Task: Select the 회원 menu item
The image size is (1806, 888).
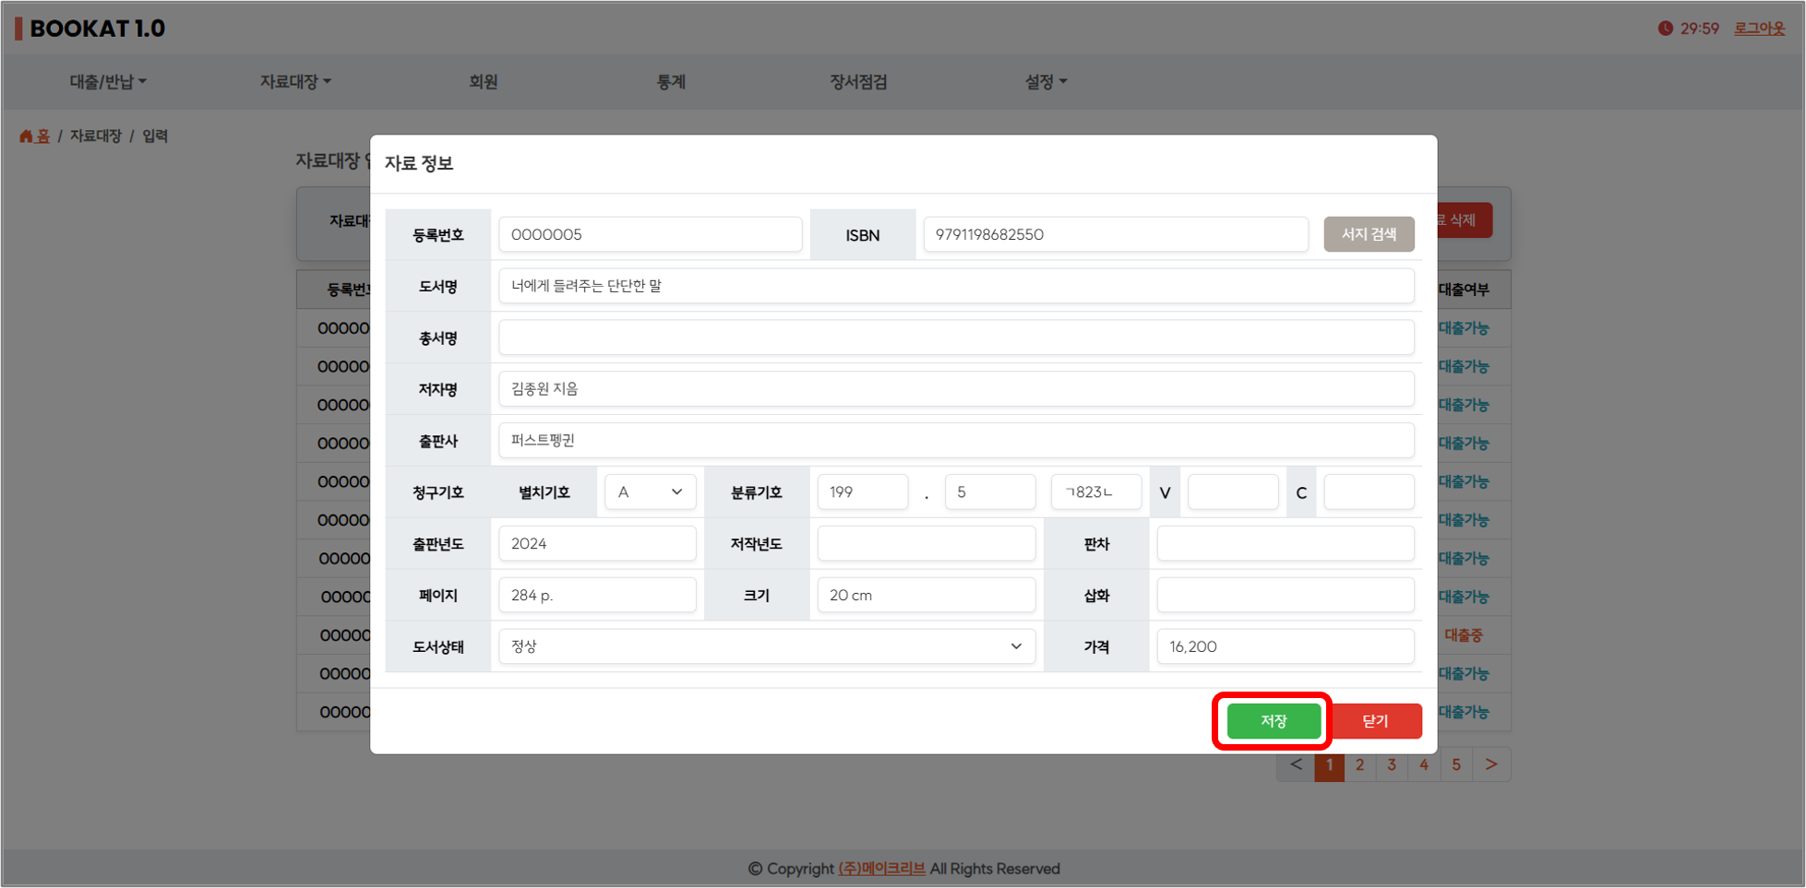Action: [484, 82]
